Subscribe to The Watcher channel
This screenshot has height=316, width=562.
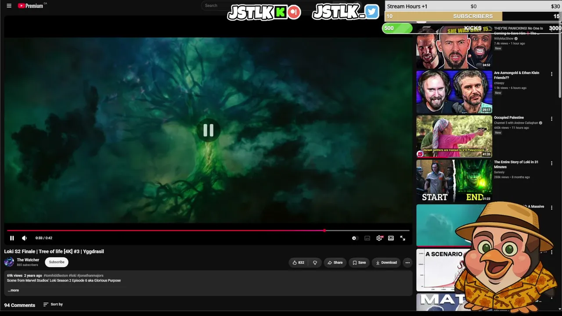tap(57, 262)
